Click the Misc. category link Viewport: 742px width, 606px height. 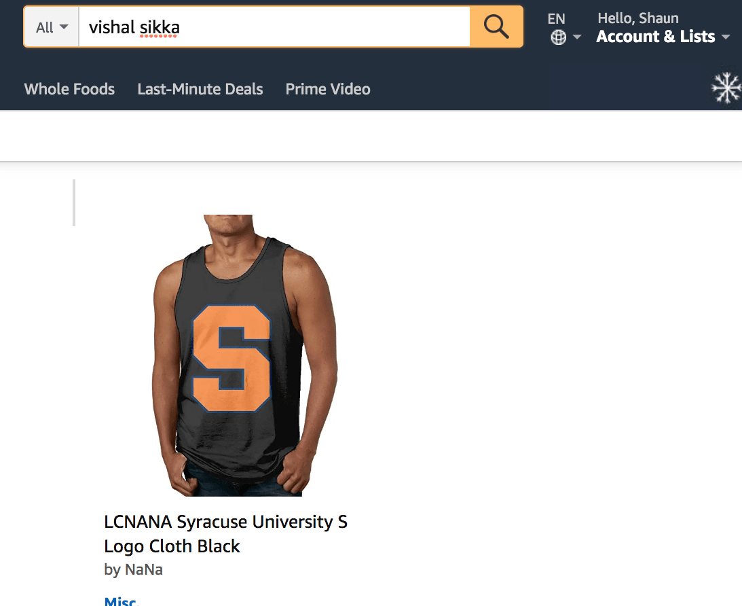tap(121, 601)
